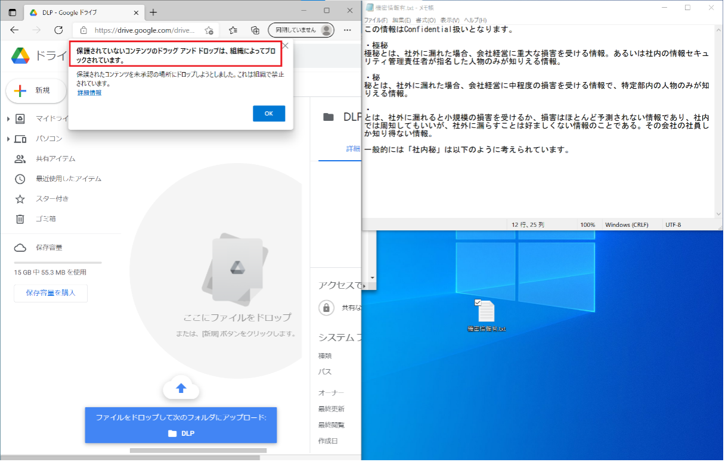Click the recent items clock icon
Viewport: 725px width, 462px height.
(20, 179)
